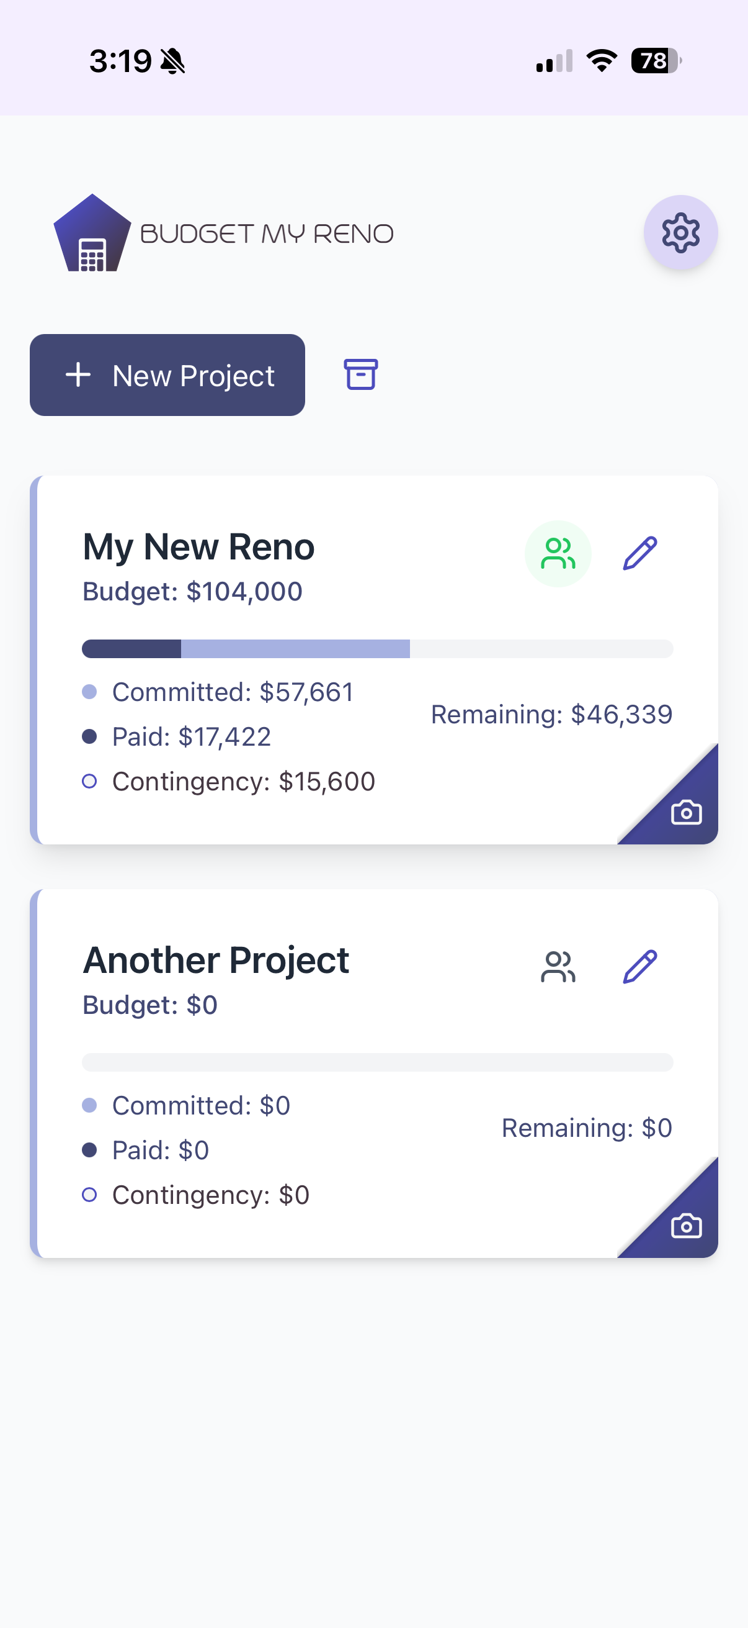
Task: Open archived projects box icon
Action: 360,375
